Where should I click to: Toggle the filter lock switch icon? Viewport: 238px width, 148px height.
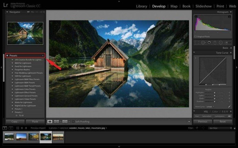pos(235,128)
